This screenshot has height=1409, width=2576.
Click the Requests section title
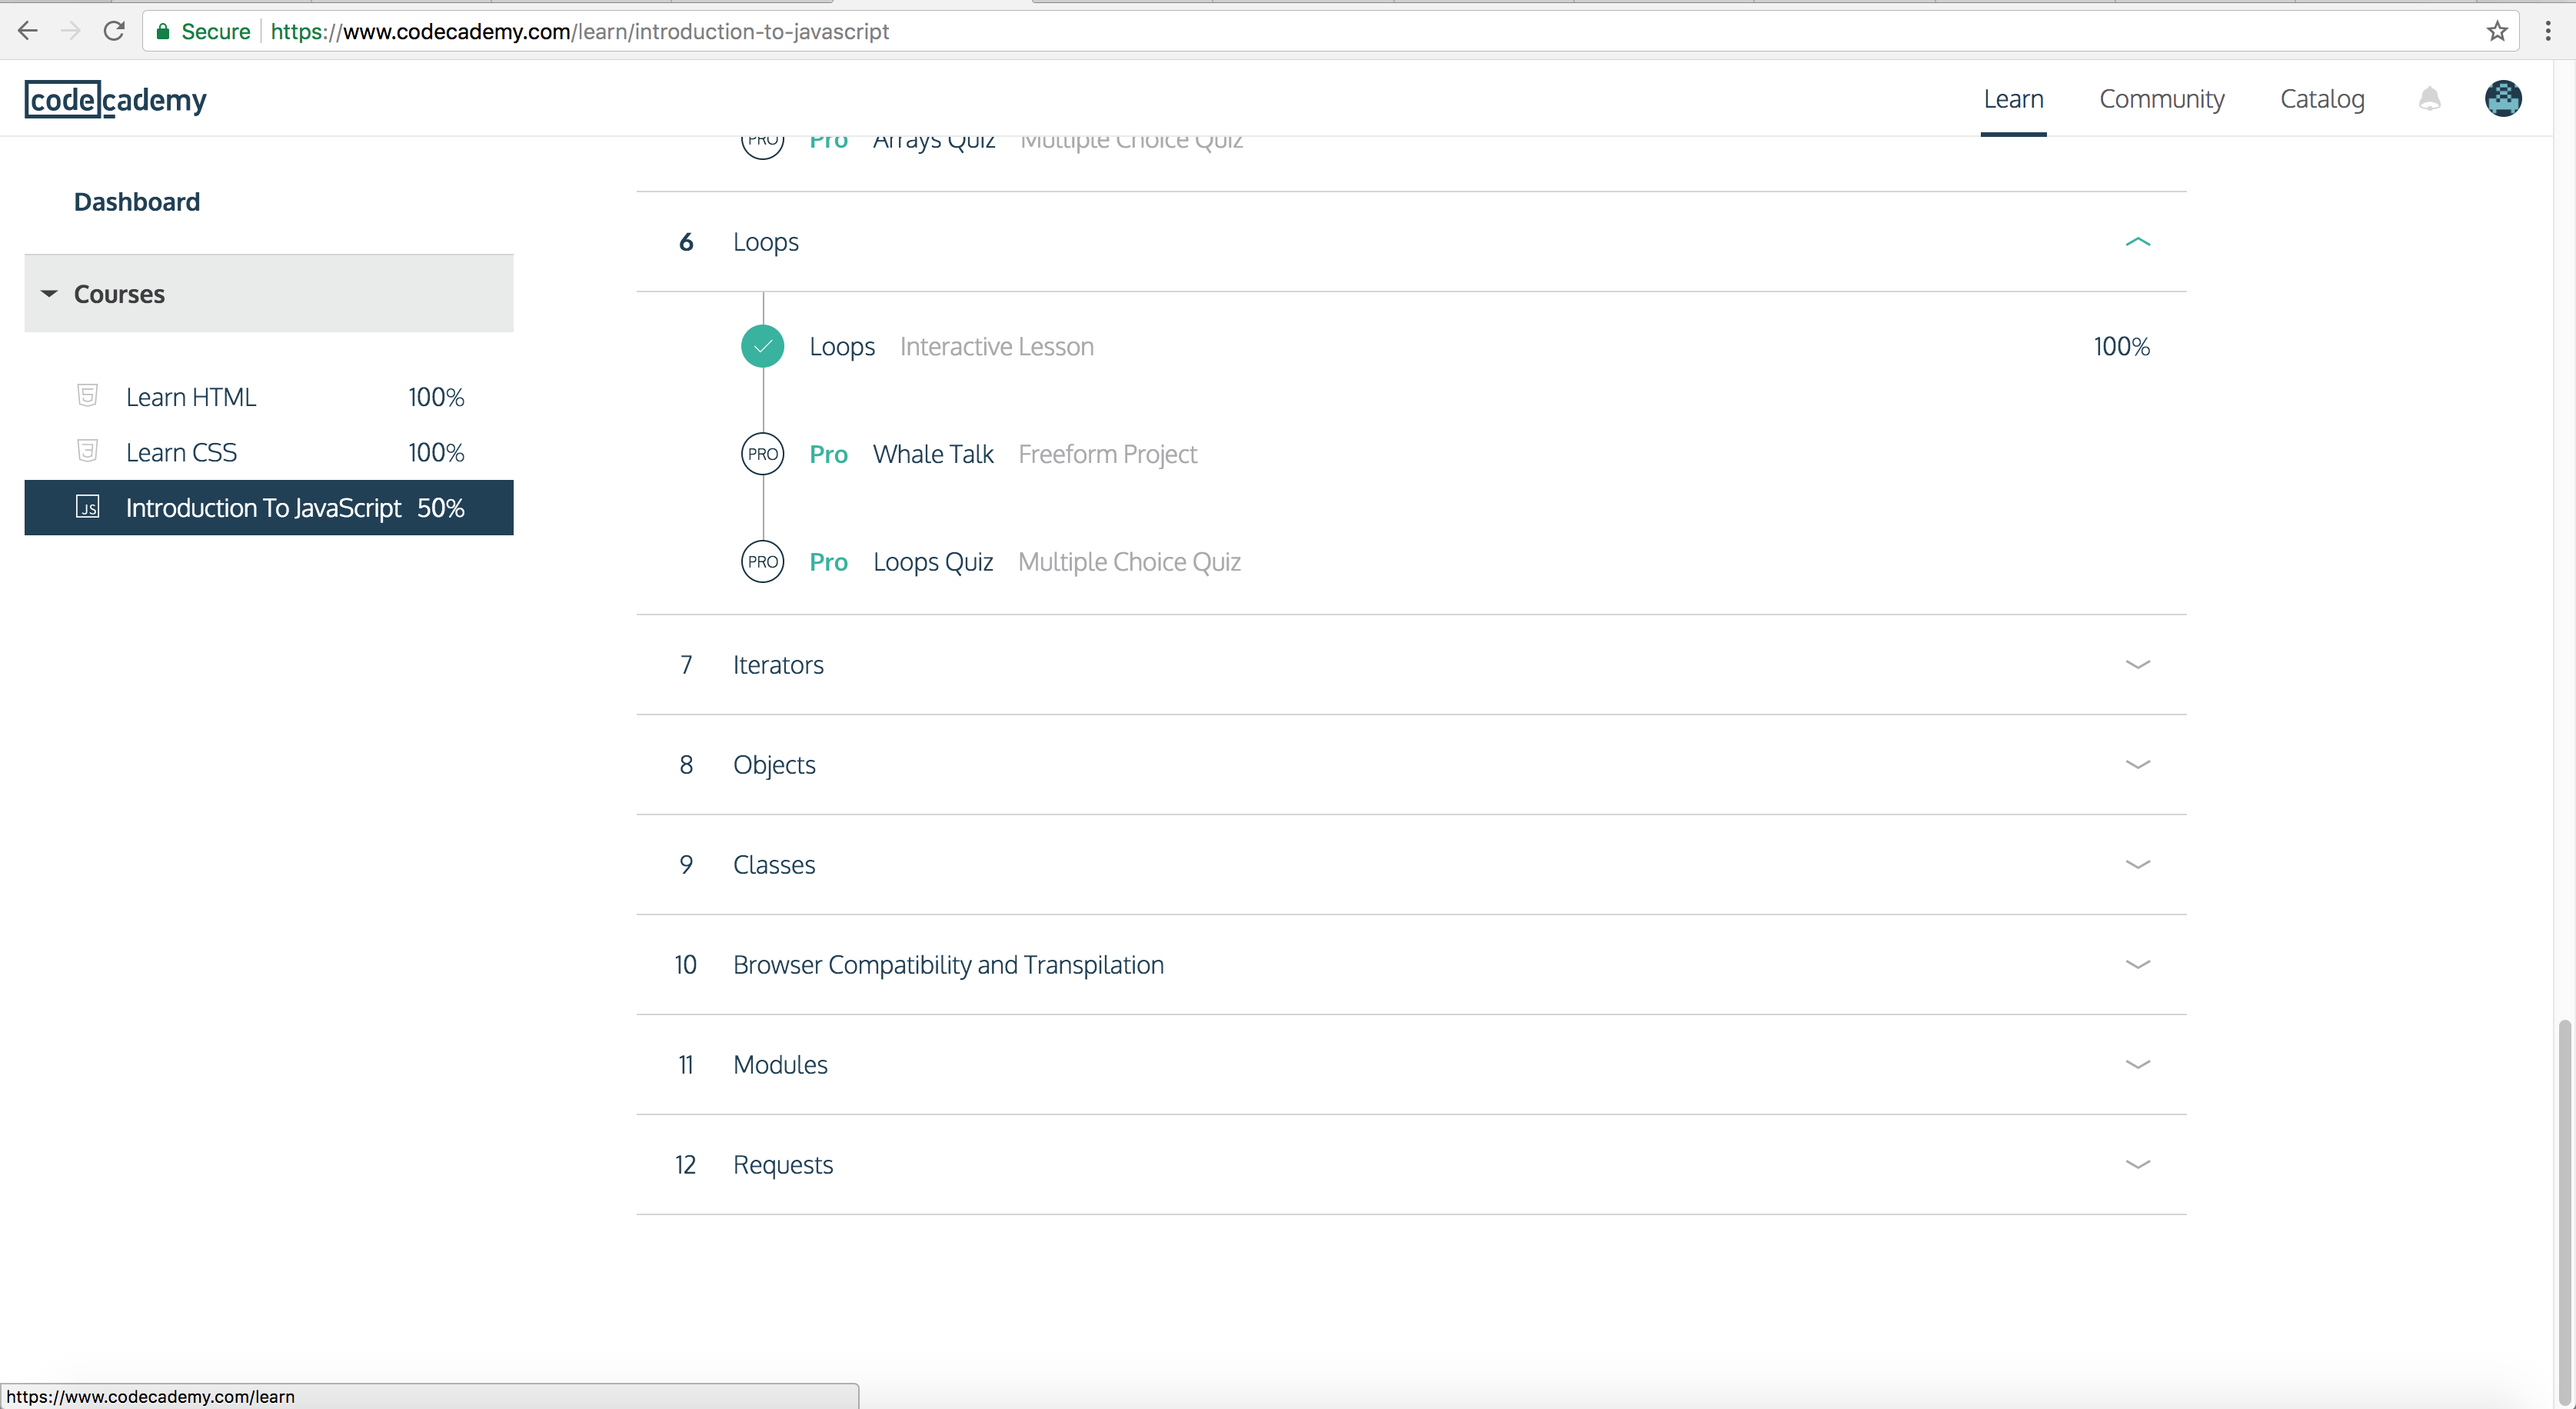click(783, 1165)
